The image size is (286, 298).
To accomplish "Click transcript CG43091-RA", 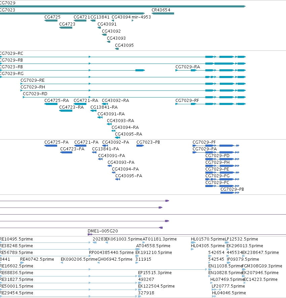I will pos(100,117).
